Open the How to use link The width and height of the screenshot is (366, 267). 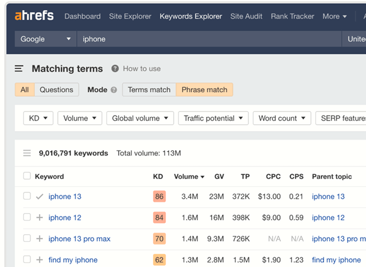tap(142, 69)
